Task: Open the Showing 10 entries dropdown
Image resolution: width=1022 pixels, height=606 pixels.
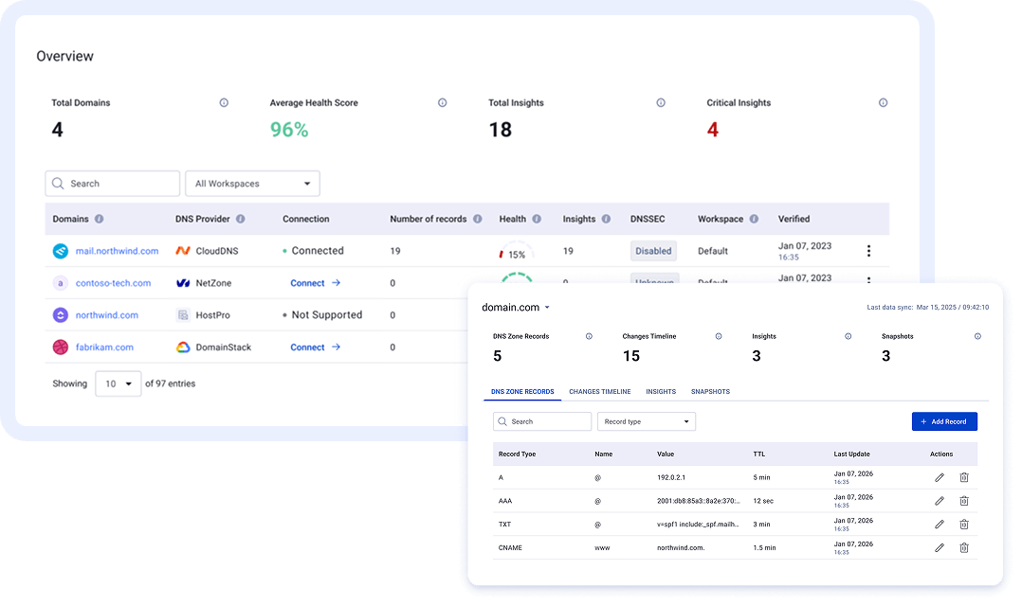Action: coord(118,384)
